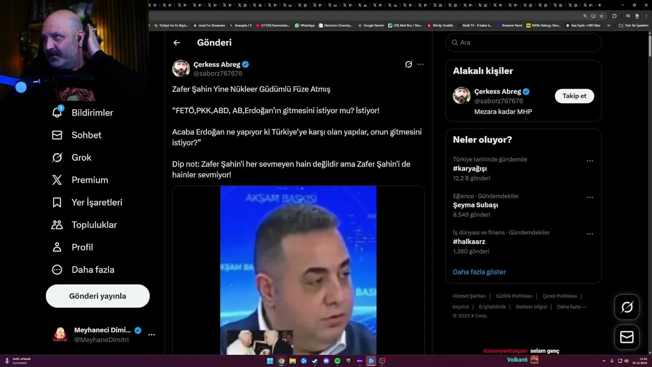Open the #karyağışı trending topic
Image resolution: width=652 pixels, height=367 pixels.
coord(470,169)
